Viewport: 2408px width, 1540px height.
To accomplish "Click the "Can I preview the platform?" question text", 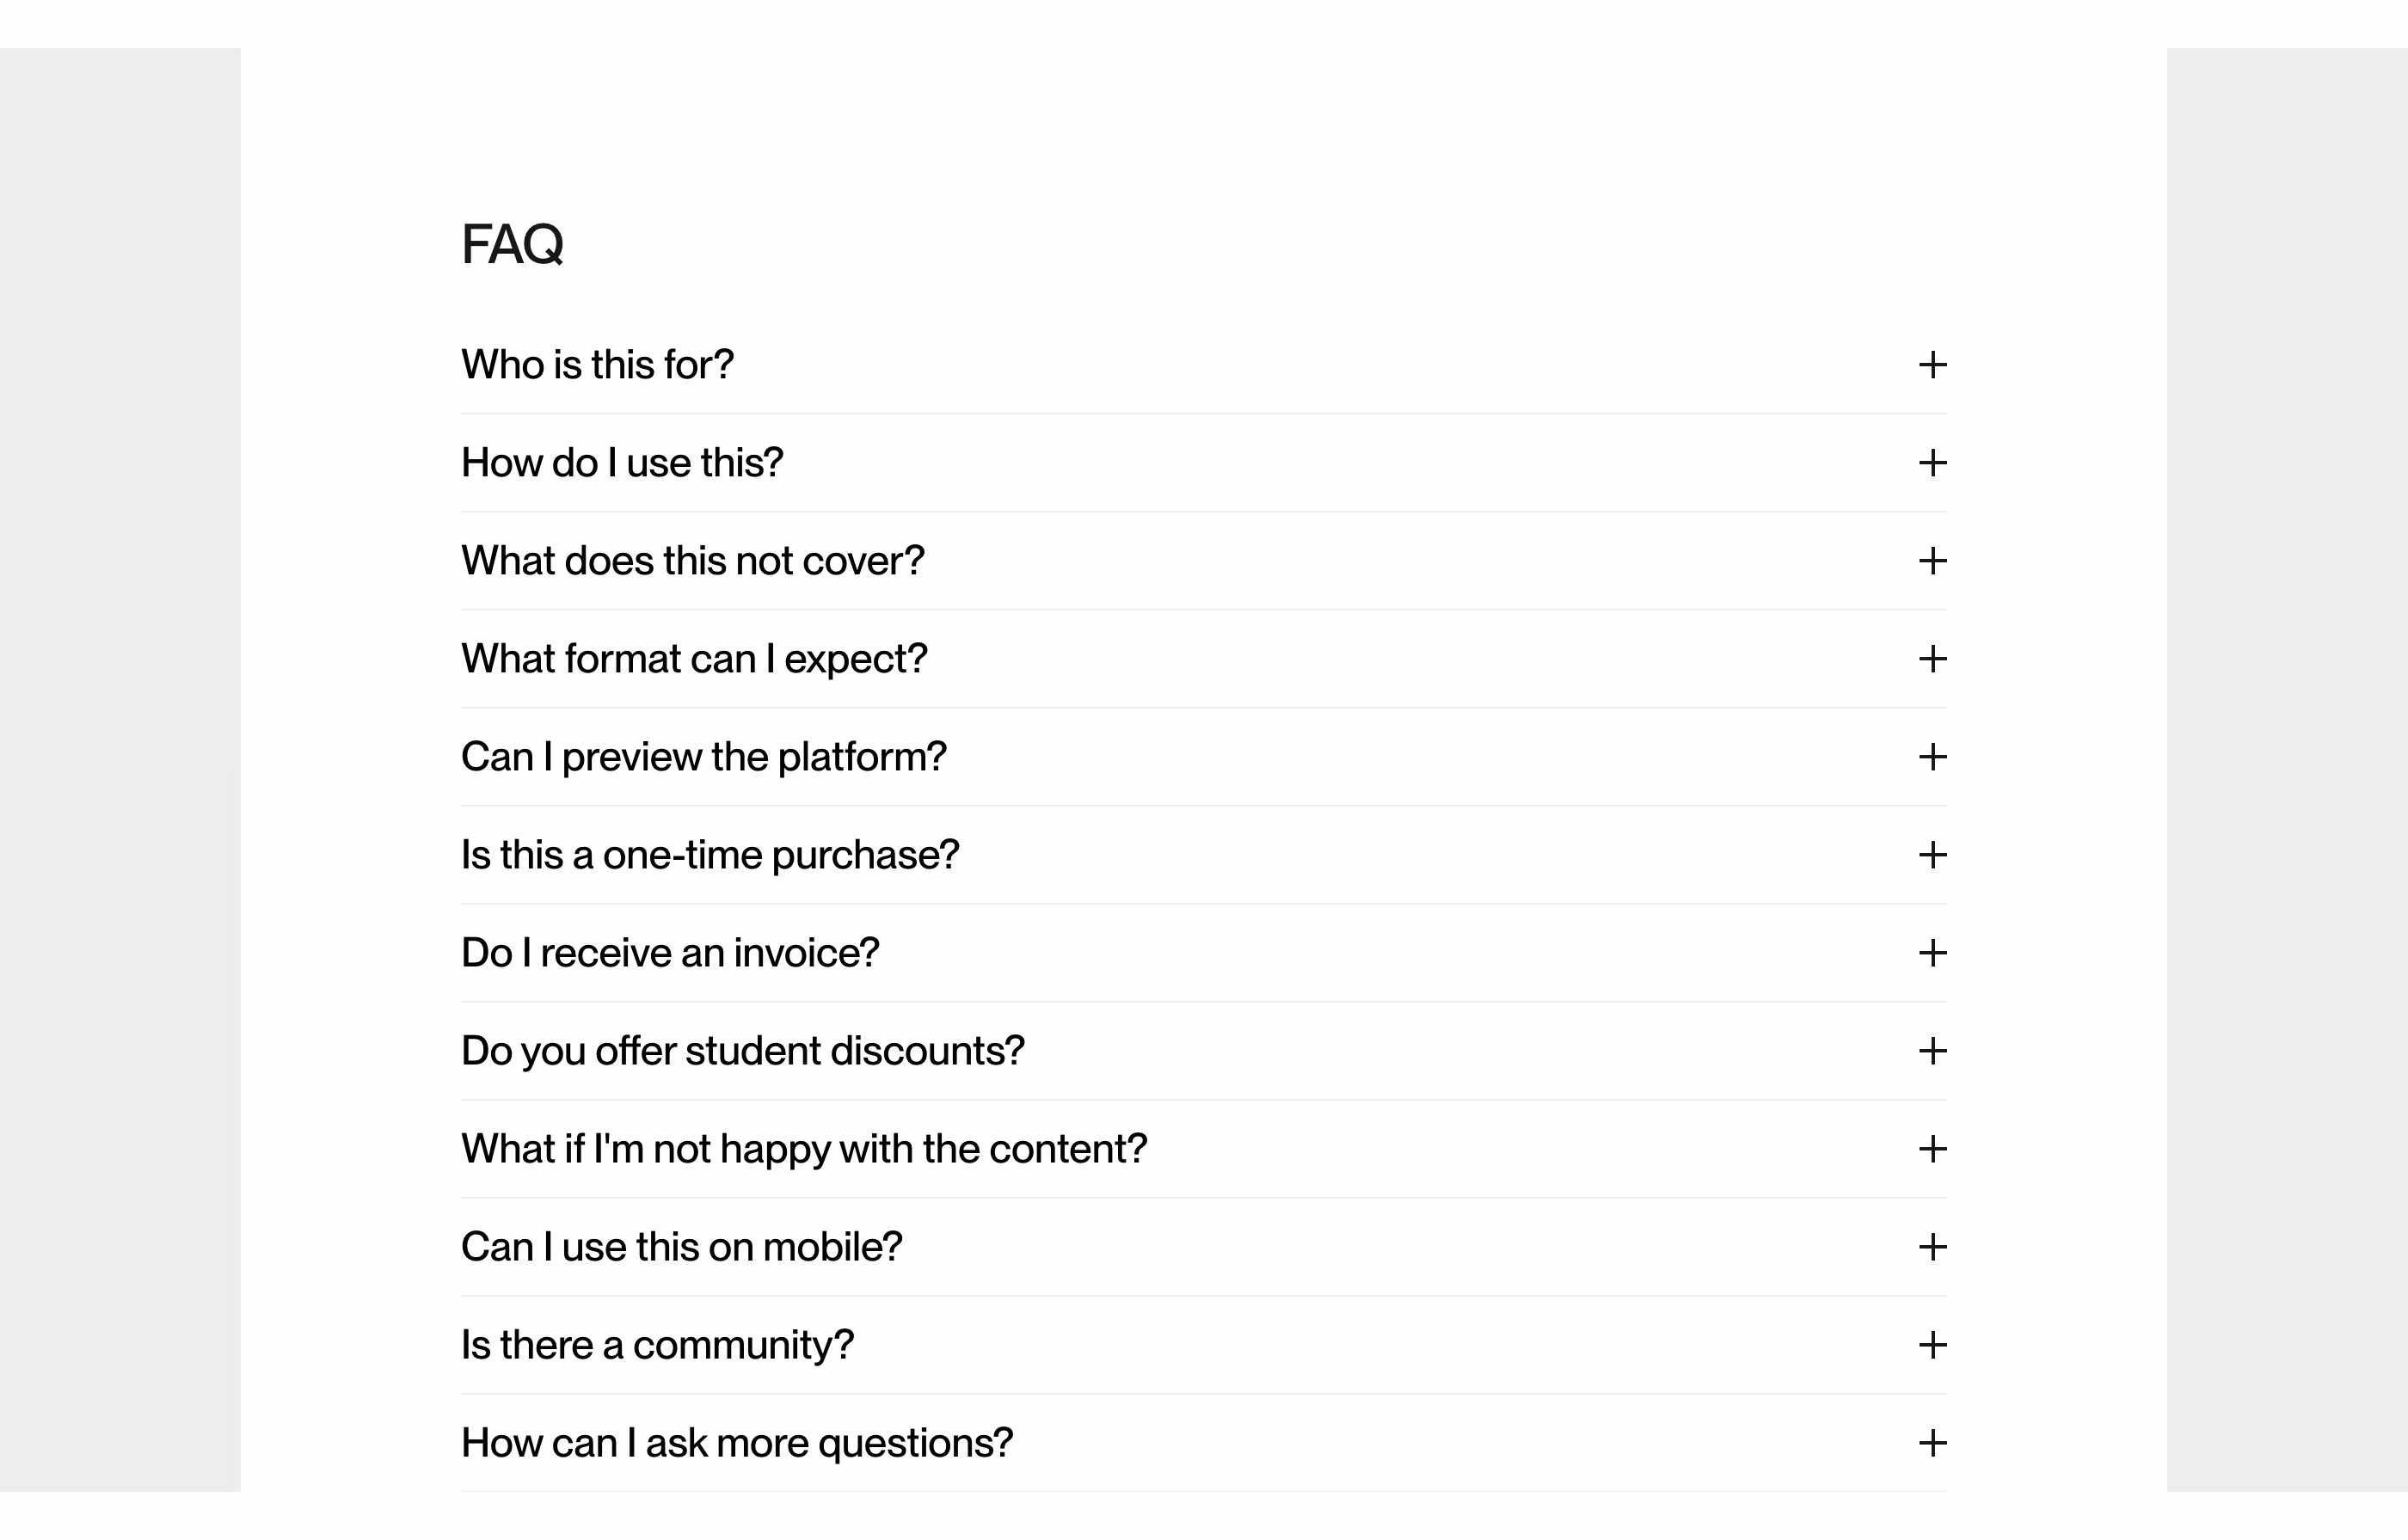I will (704, 758).
